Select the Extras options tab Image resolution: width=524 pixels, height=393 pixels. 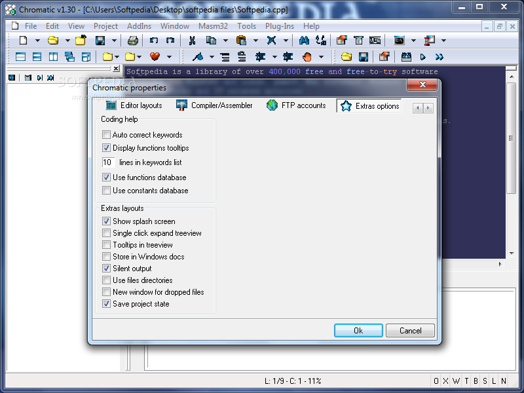click(x=369, y=106)
